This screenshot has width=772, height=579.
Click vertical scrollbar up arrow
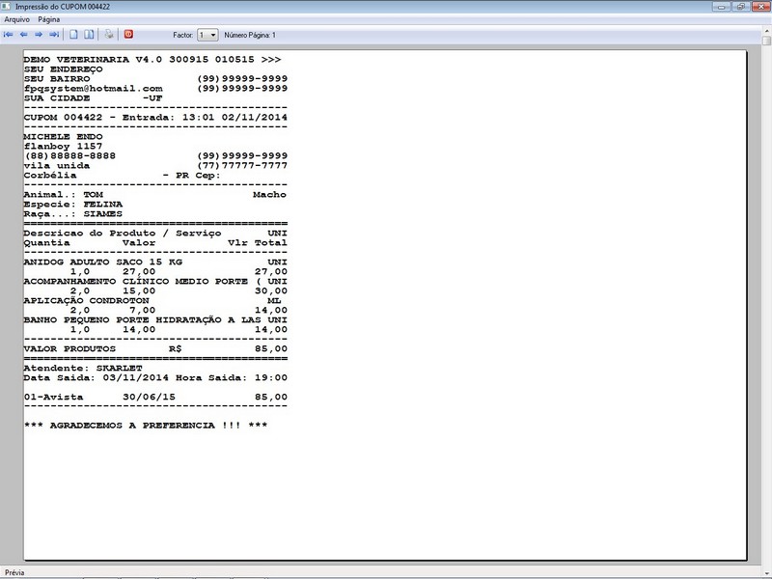click(767, 32)
